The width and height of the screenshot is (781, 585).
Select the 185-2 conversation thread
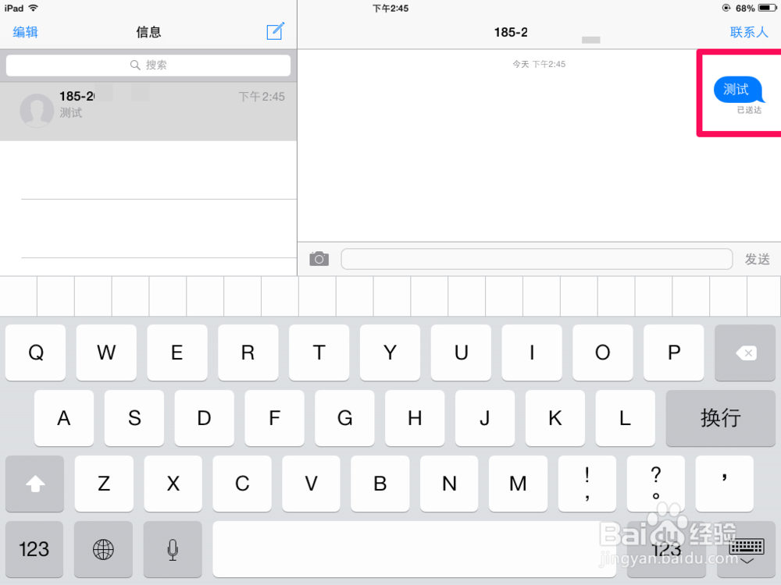(148, 111)
